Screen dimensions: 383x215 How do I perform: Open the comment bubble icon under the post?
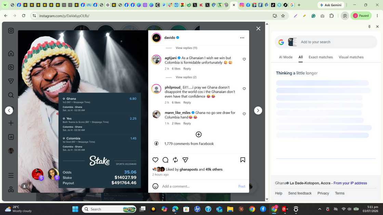[166, 160]
